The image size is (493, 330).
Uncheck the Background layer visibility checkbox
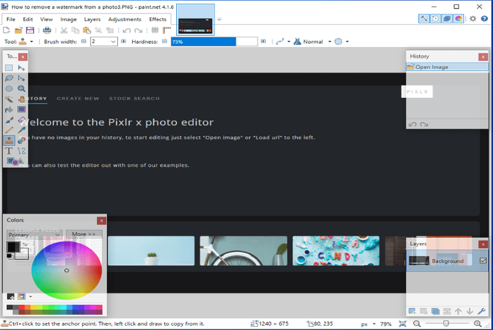point(483,260)
